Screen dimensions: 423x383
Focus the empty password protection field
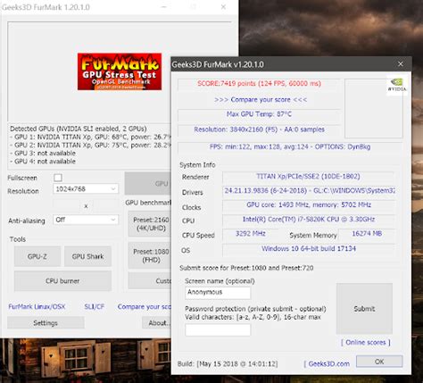218,329
